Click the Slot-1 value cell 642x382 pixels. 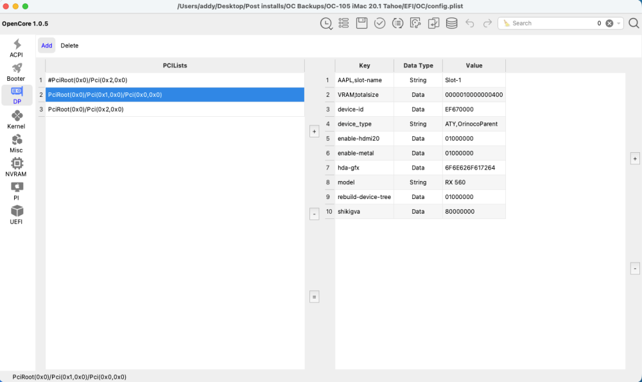coord(474,80)
